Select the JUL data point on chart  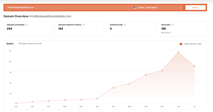[194, 66]
